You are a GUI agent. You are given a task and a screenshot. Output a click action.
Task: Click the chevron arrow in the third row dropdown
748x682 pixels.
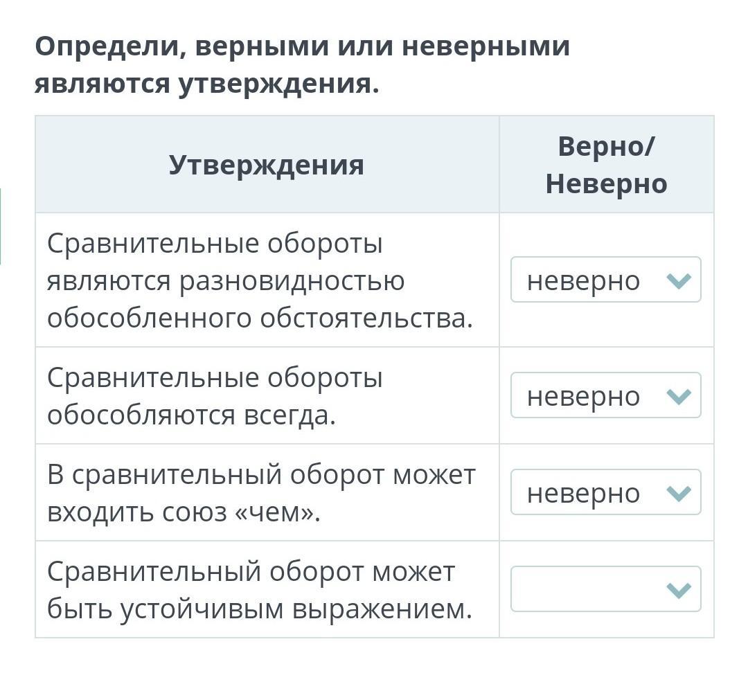pyautogui.click(x=679, y=493)
